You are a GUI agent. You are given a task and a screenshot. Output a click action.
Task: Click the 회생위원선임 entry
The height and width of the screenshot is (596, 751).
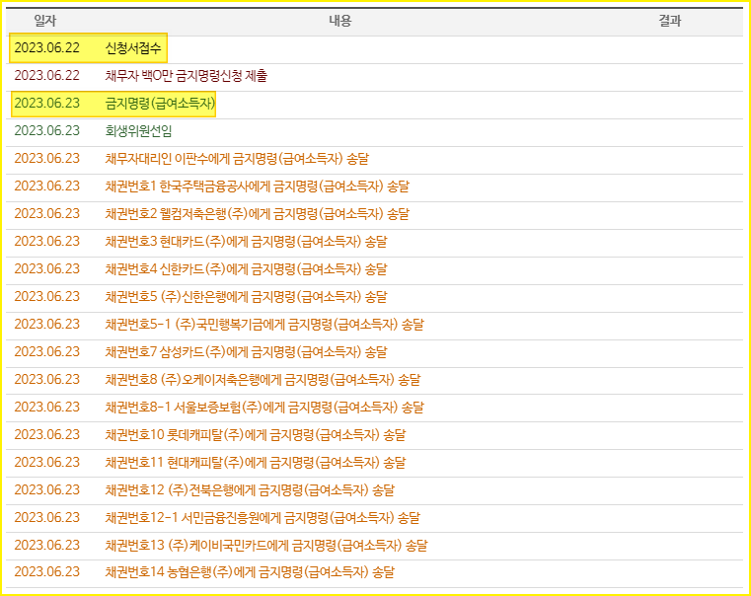pyautogui.click(x=138, y=130)
